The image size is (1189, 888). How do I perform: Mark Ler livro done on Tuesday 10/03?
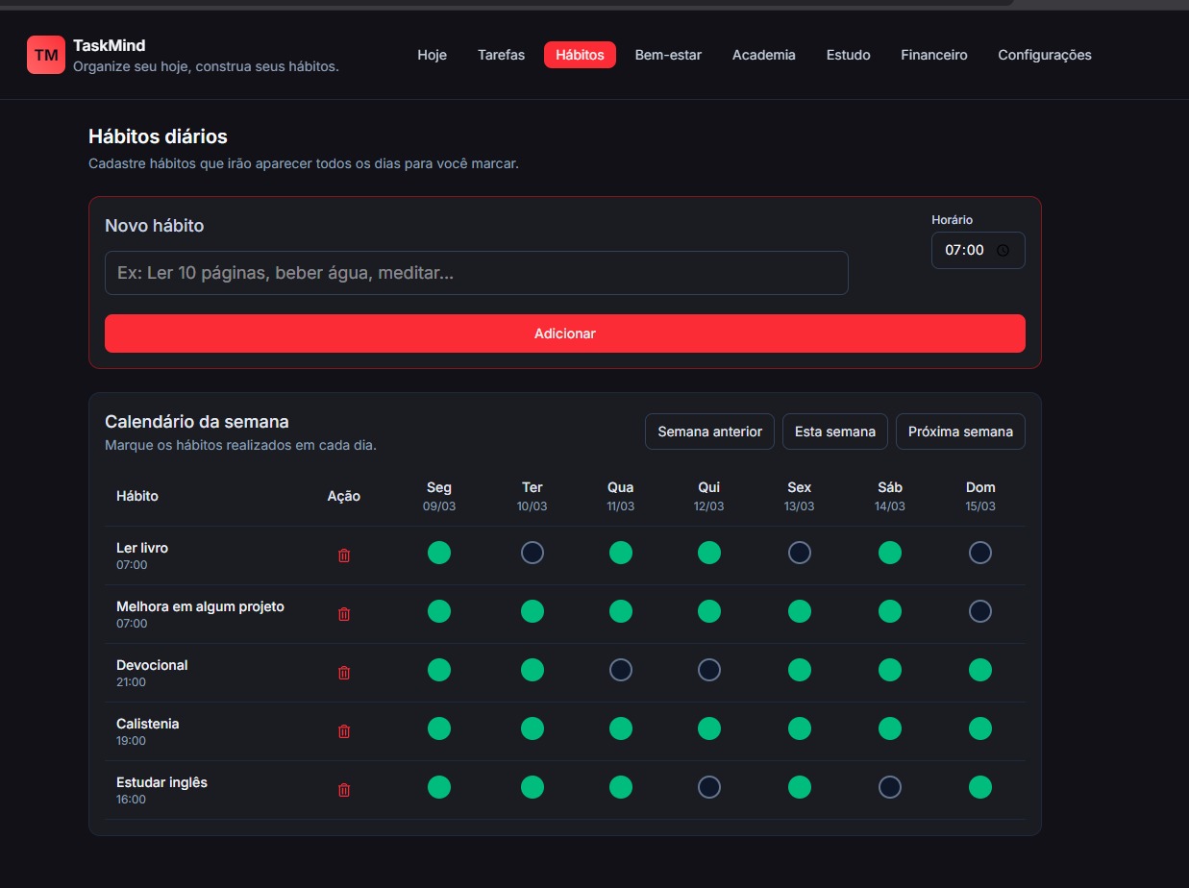tap(533, 553)
